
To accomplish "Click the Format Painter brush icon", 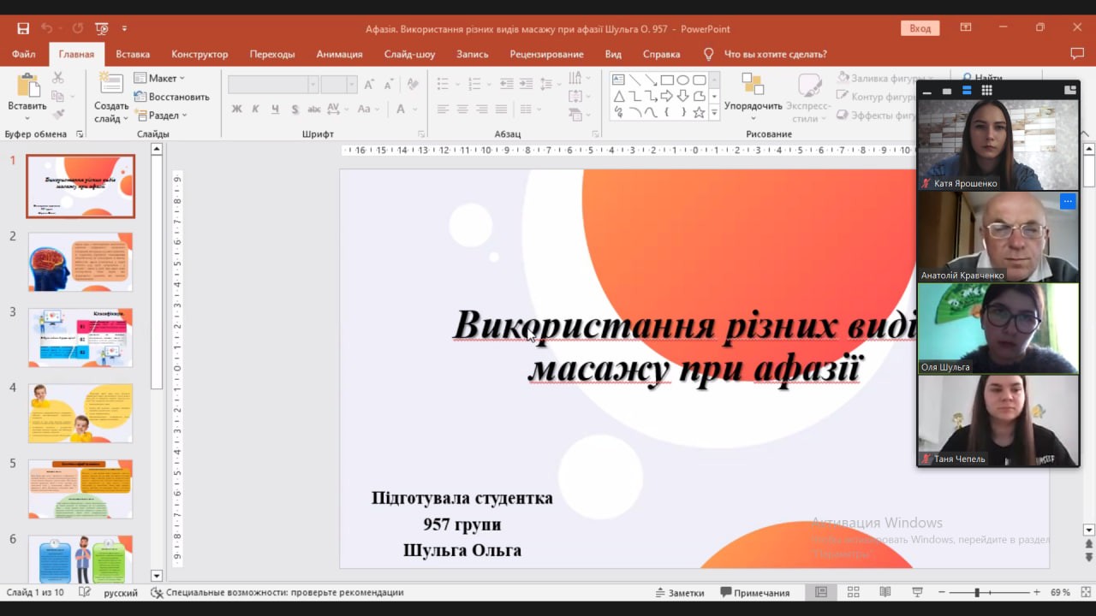I will point(58,114).
